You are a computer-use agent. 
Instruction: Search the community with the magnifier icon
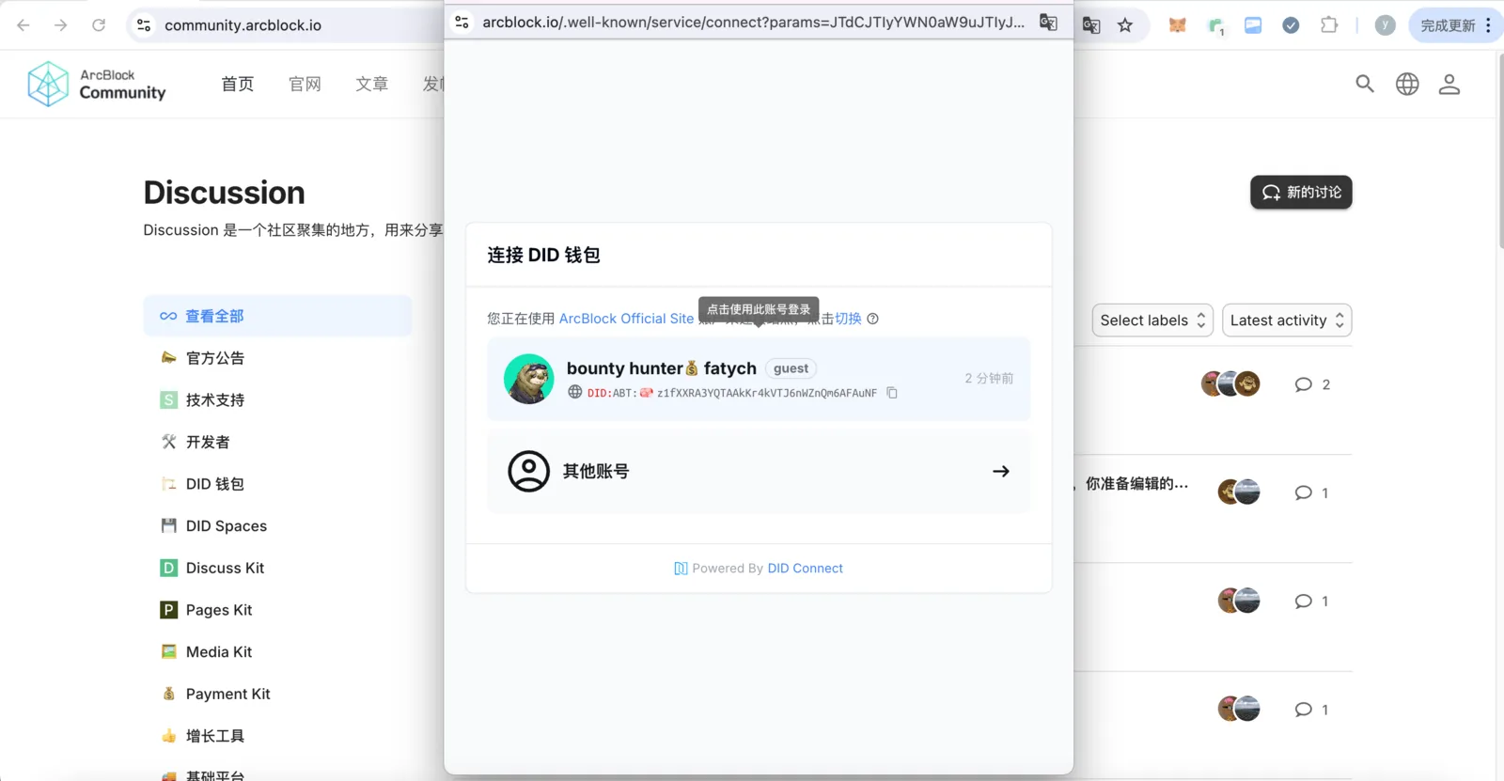(1365, 84)
